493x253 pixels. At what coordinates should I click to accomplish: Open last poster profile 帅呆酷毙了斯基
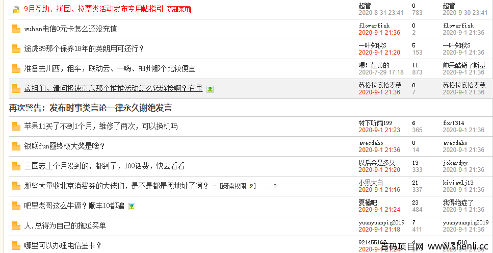(464, 65)
